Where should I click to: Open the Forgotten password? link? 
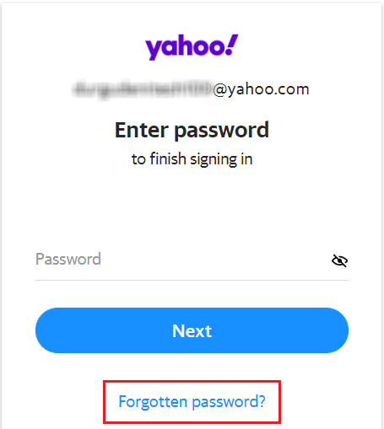tap(192, 401)
